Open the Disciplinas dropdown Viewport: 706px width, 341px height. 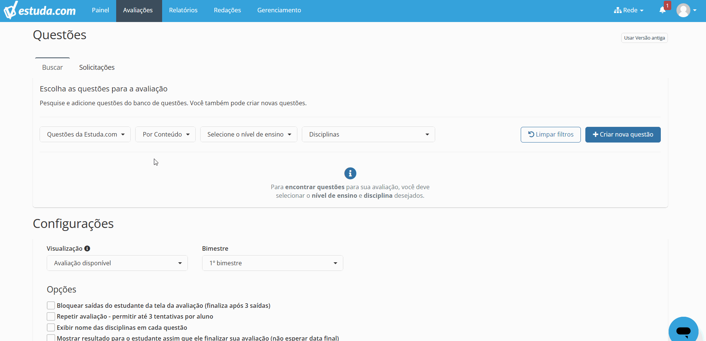point(368,134)
